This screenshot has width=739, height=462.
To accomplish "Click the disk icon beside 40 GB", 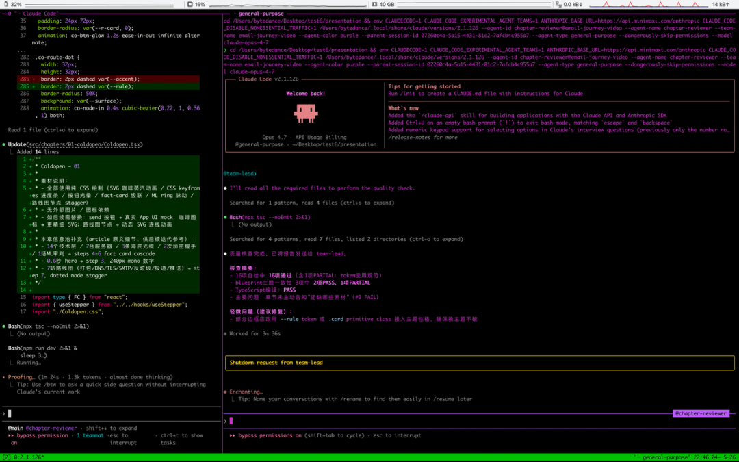I will (374, 4).
